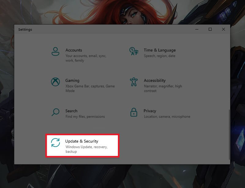
Task: Open the Update & Security heading
Action: click(81, 141)
